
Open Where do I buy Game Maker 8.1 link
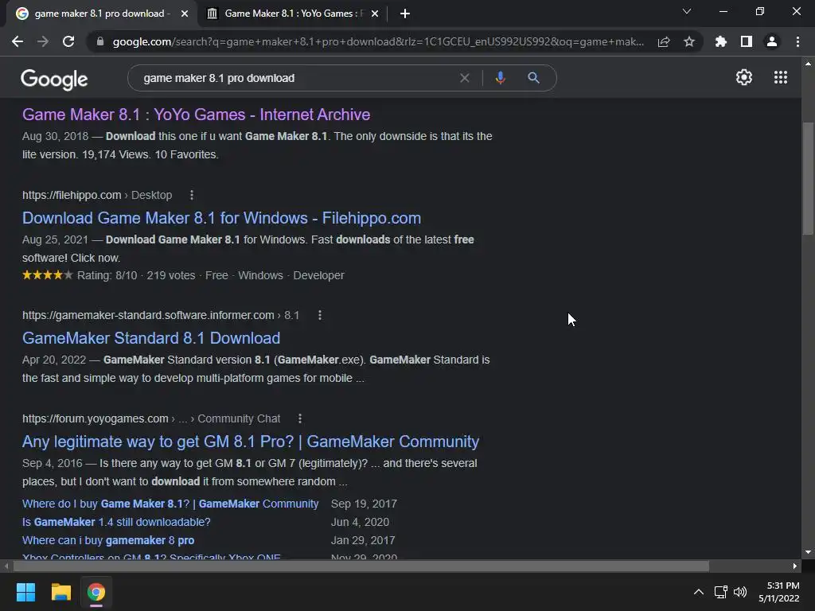tap(170, 504)
